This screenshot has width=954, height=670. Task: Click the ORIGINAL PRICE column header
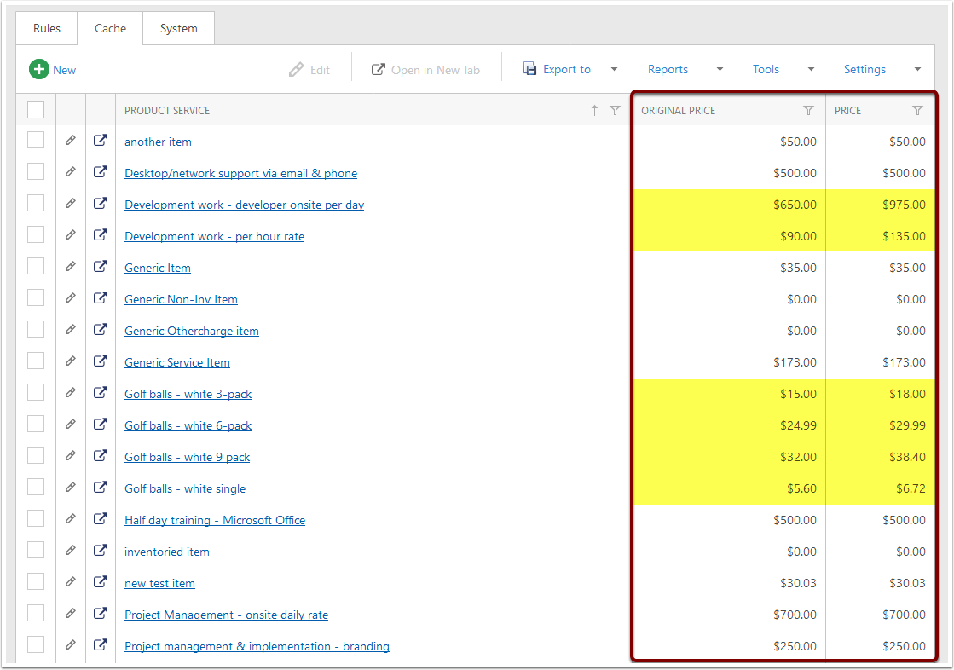pos(678,110)
